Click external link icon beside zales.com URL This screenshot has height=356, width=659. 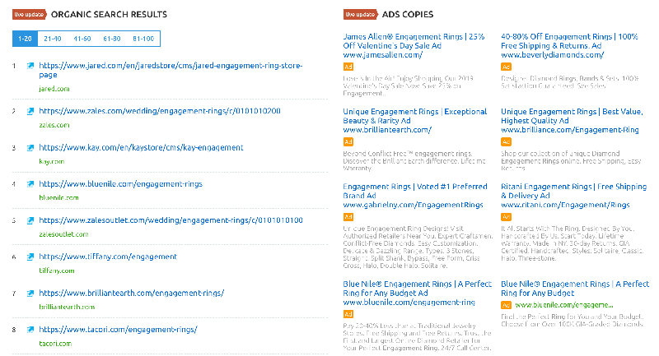point(30,111)
